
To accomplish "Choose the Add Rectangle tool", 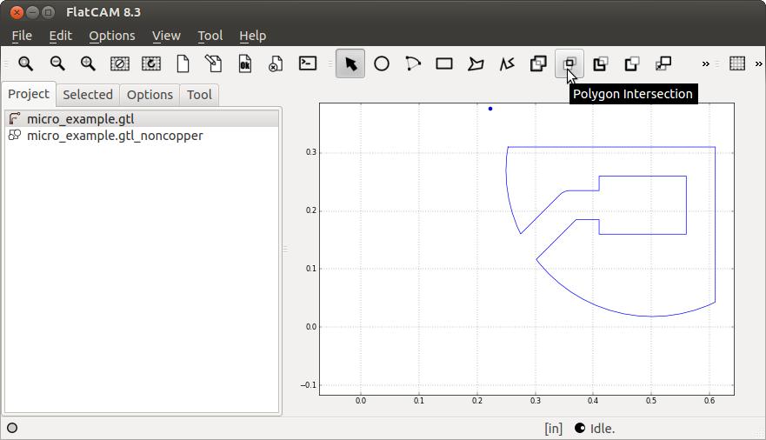I will tap(444, 63).
